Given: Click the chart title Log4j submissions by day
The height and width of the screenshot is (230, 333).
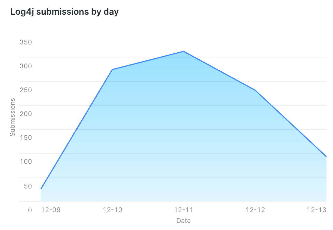Looking at the screenshot, I should tap(64, 12).
